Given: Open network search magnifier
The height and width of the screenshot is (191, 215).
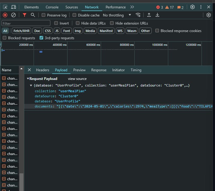Looking at the screenshot, I should (33, 15).
